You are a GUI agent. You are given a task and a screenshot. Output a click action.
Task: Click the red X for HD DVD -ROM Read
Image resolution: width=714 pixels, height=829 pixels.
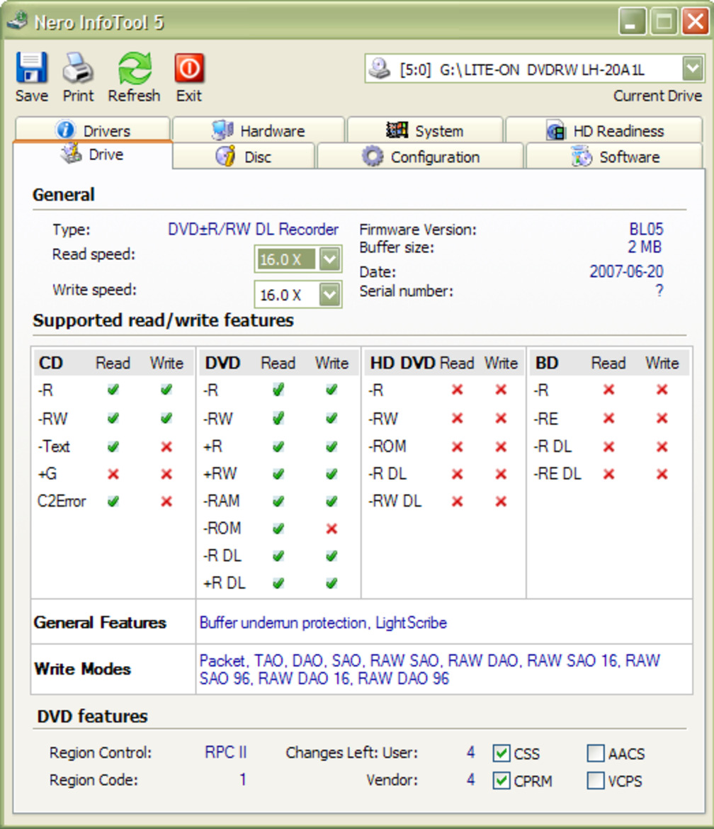click(457, 447)
